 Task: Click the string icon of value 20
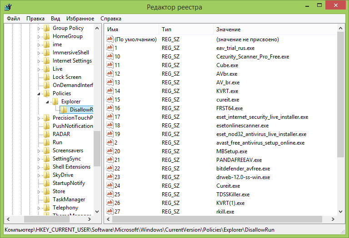(x=110, y=151)
